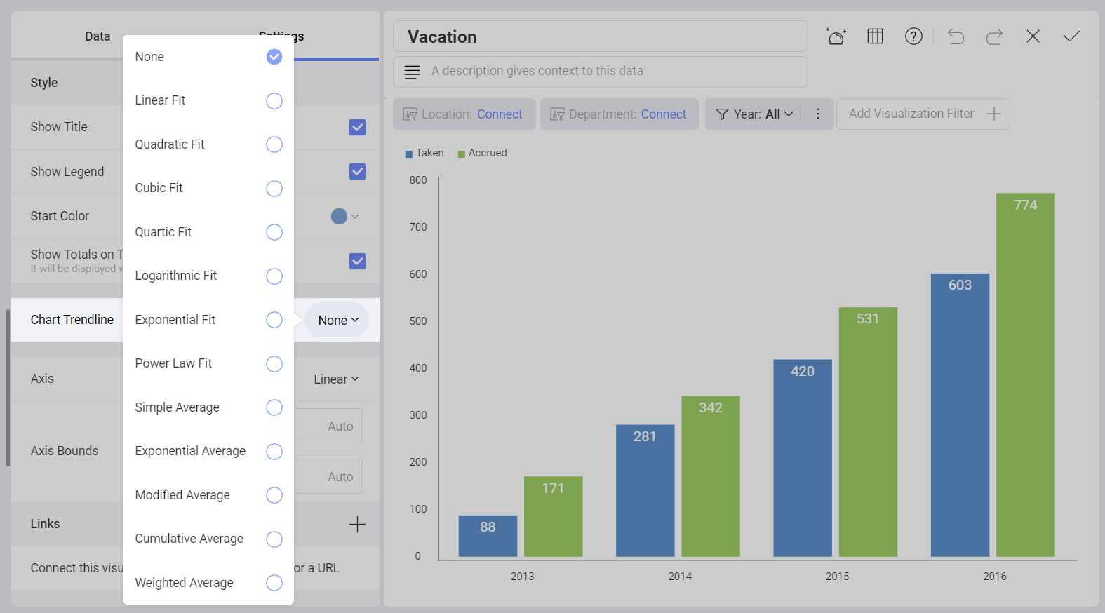Switch to the Data tab
This screenshot has height=613, width=1105.
(x=98, y=36)
